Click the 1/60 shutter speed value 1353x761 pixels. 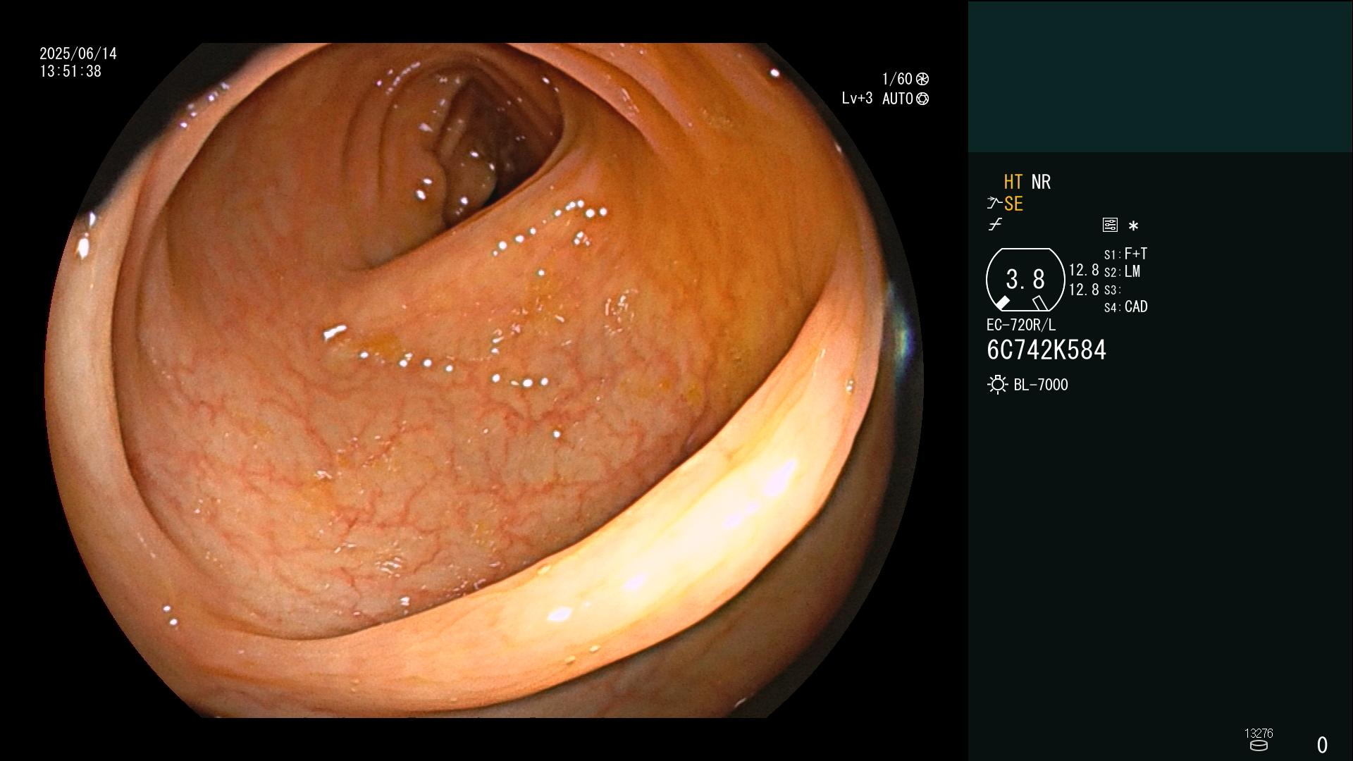point(897,79)
